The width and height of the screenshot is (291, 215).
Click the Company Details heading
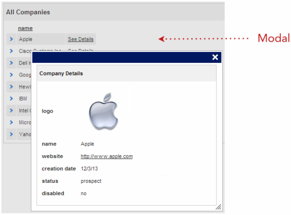(61, 74)
